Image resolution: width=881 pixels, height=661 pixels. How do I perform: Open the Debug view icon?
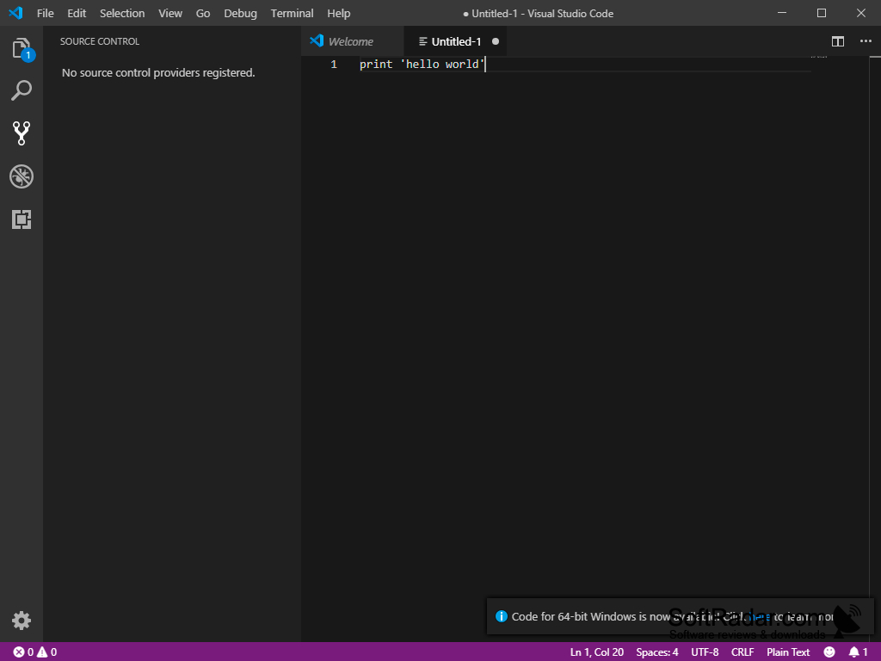click(x=22, y=176)
